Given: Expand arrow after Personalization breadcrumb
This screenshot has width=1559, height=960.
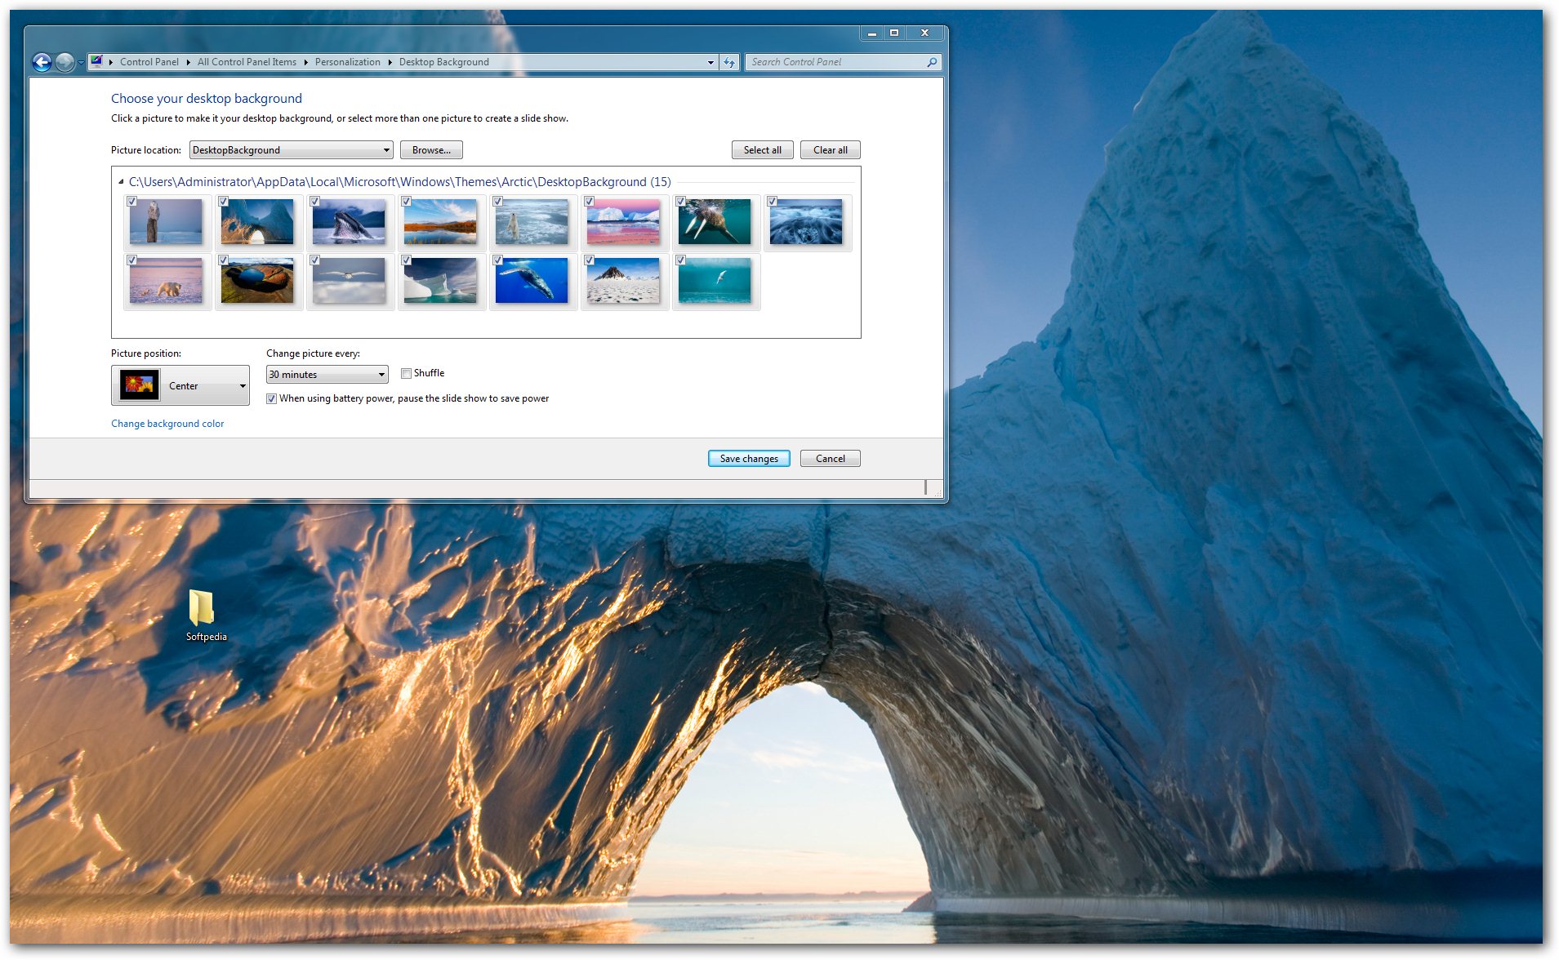Looking at the screenshot, I should [390, 62].
